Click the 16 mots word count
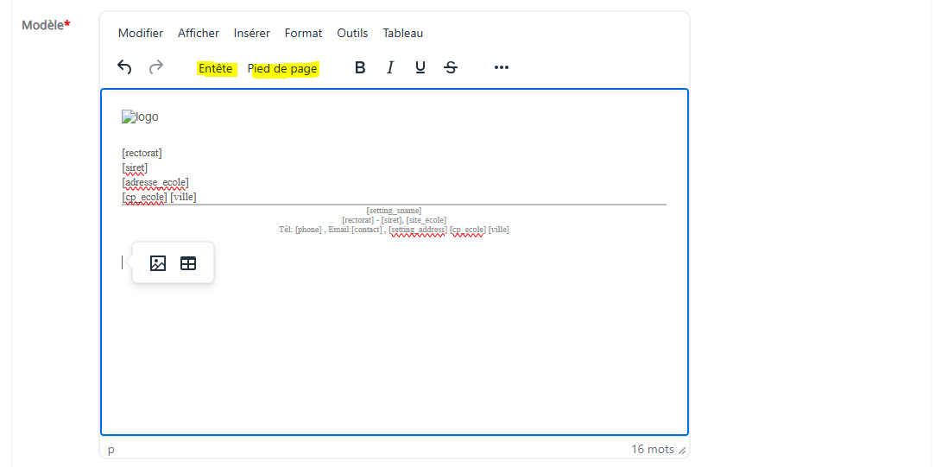The height and width of the screenshot is (467, 935). [652, 450]
